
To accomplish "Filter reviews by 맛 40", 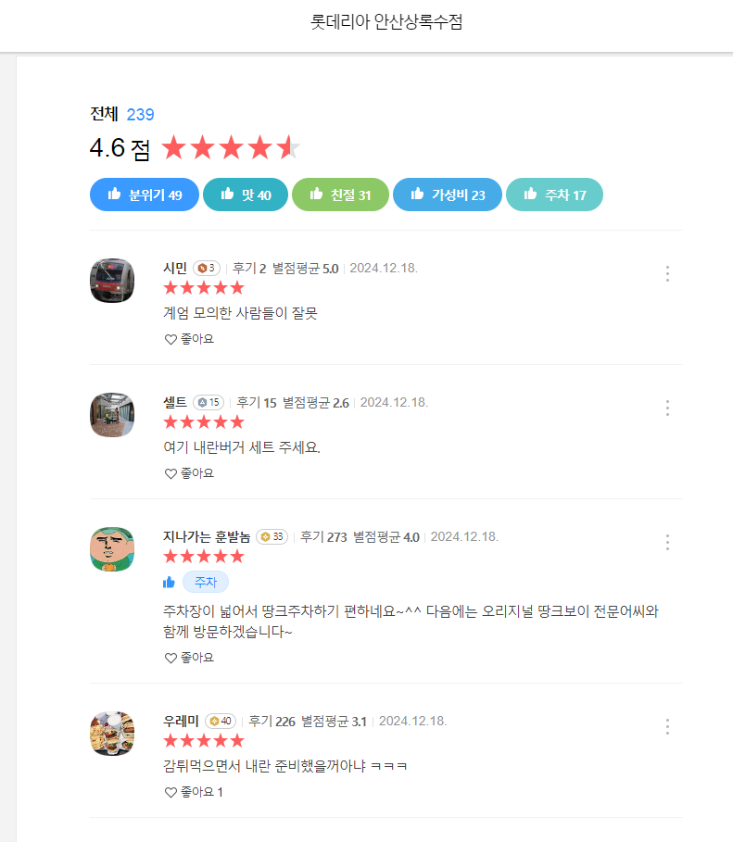I will [246, 195].
